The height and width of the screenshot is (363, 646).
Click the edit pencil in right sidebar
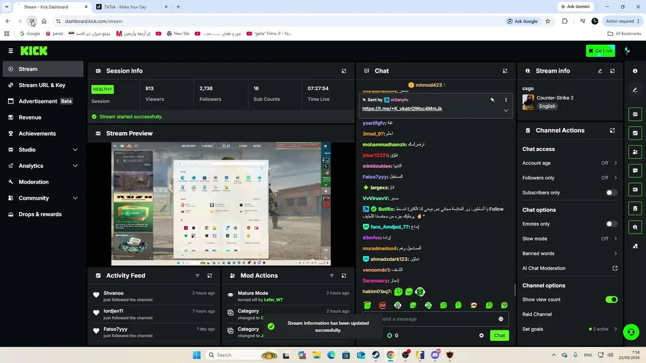[635, 90]
